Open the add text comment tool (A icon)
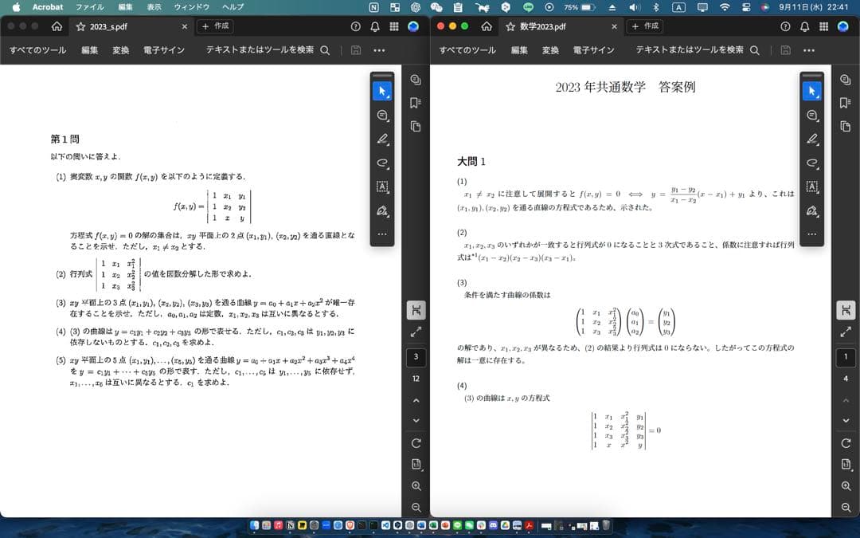This screenshot has width=860, height=538. [x=382, y=187]
